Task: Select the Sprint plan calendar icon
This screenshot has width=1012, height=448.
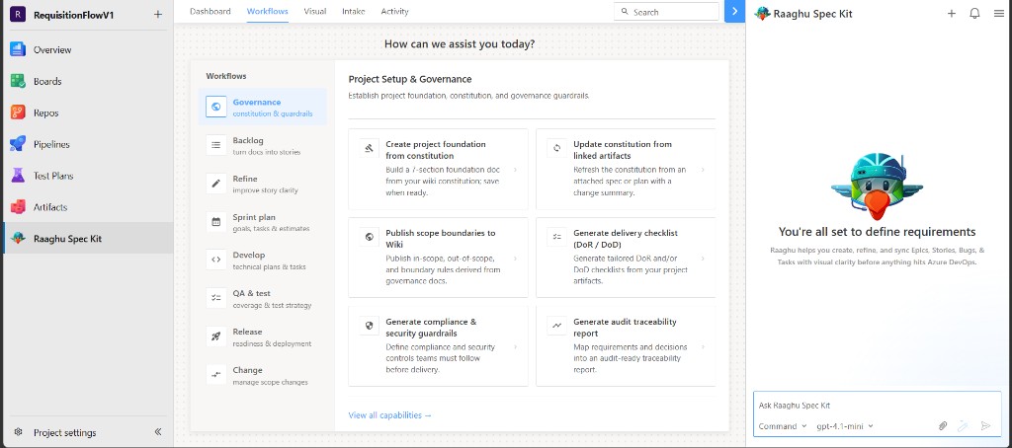Action: (216, 222)
